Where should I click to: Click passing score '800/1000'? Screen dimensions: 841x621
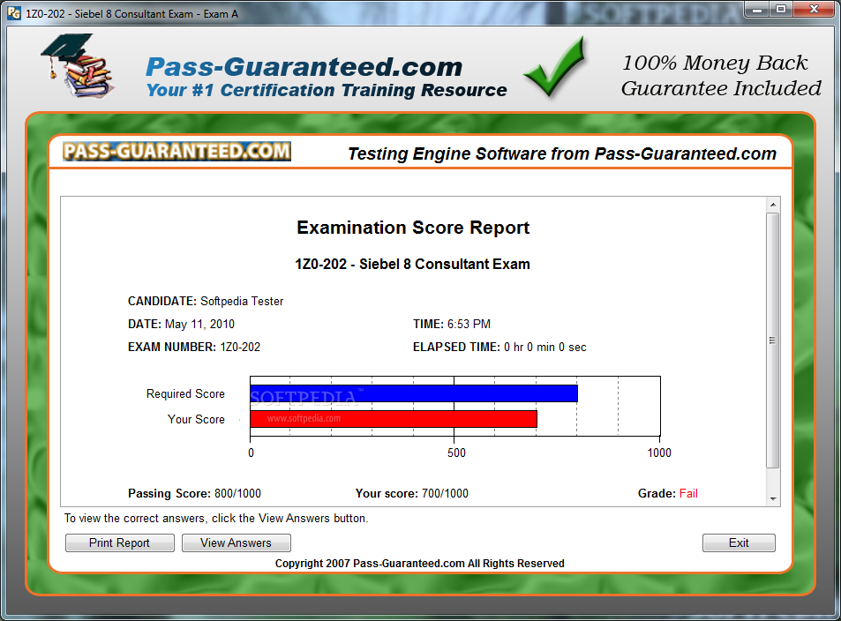[x=237, y=493]
